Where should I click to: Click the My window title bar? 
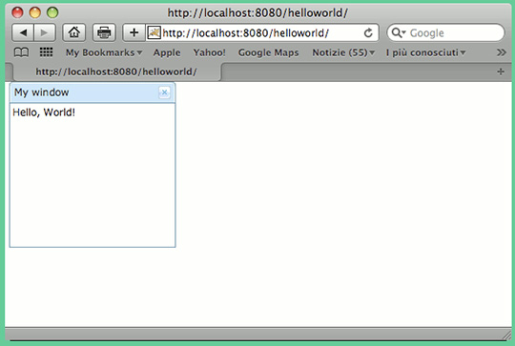[93, 92]
